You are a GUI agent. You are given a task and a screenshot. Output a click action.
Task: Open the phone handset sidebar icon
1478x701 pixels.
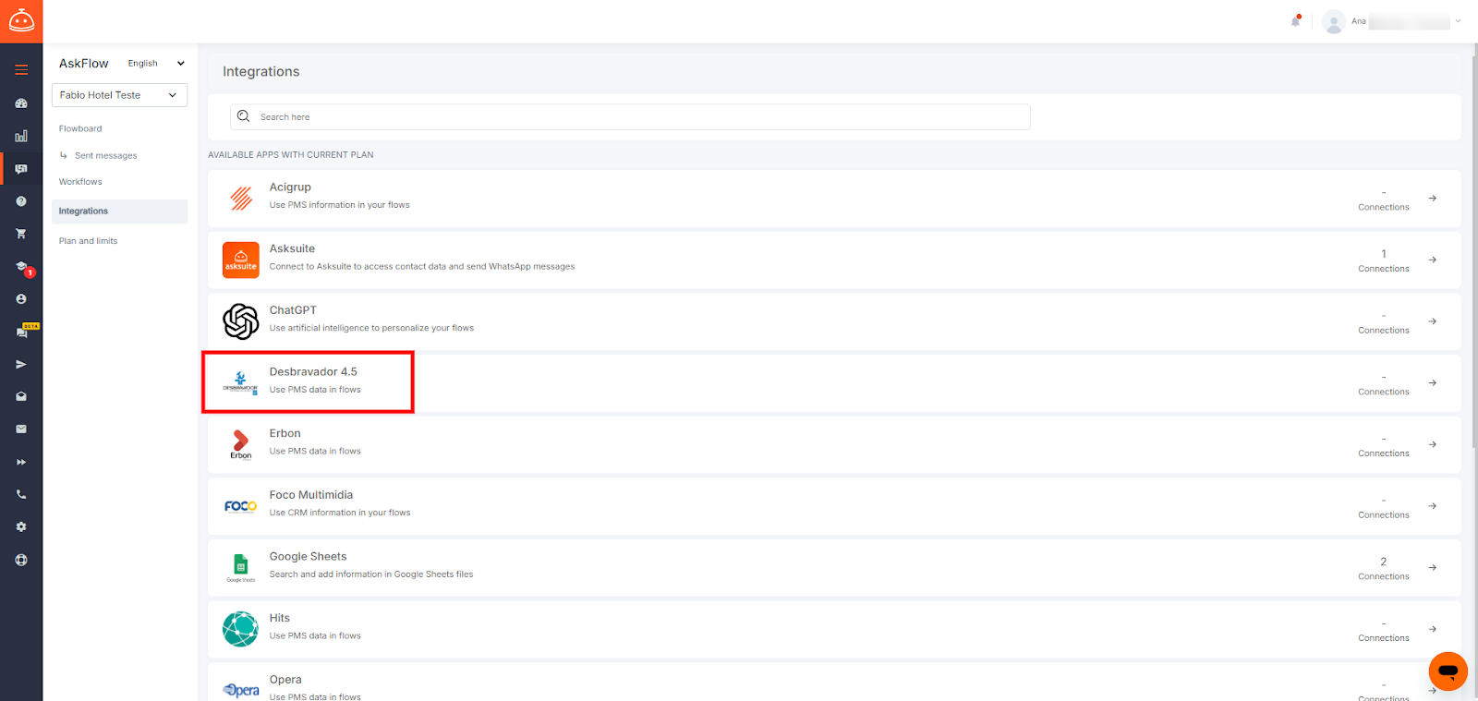(x=21, y=494)
